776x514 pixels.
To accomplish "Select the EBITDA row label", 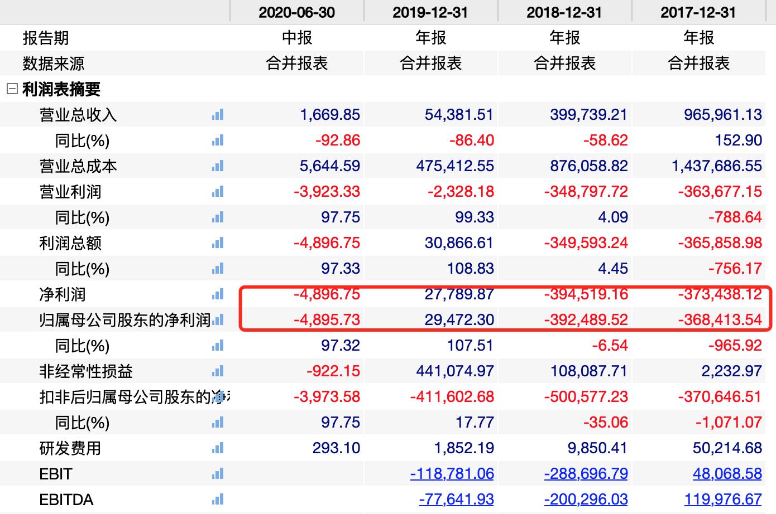I will click(66, 500).
